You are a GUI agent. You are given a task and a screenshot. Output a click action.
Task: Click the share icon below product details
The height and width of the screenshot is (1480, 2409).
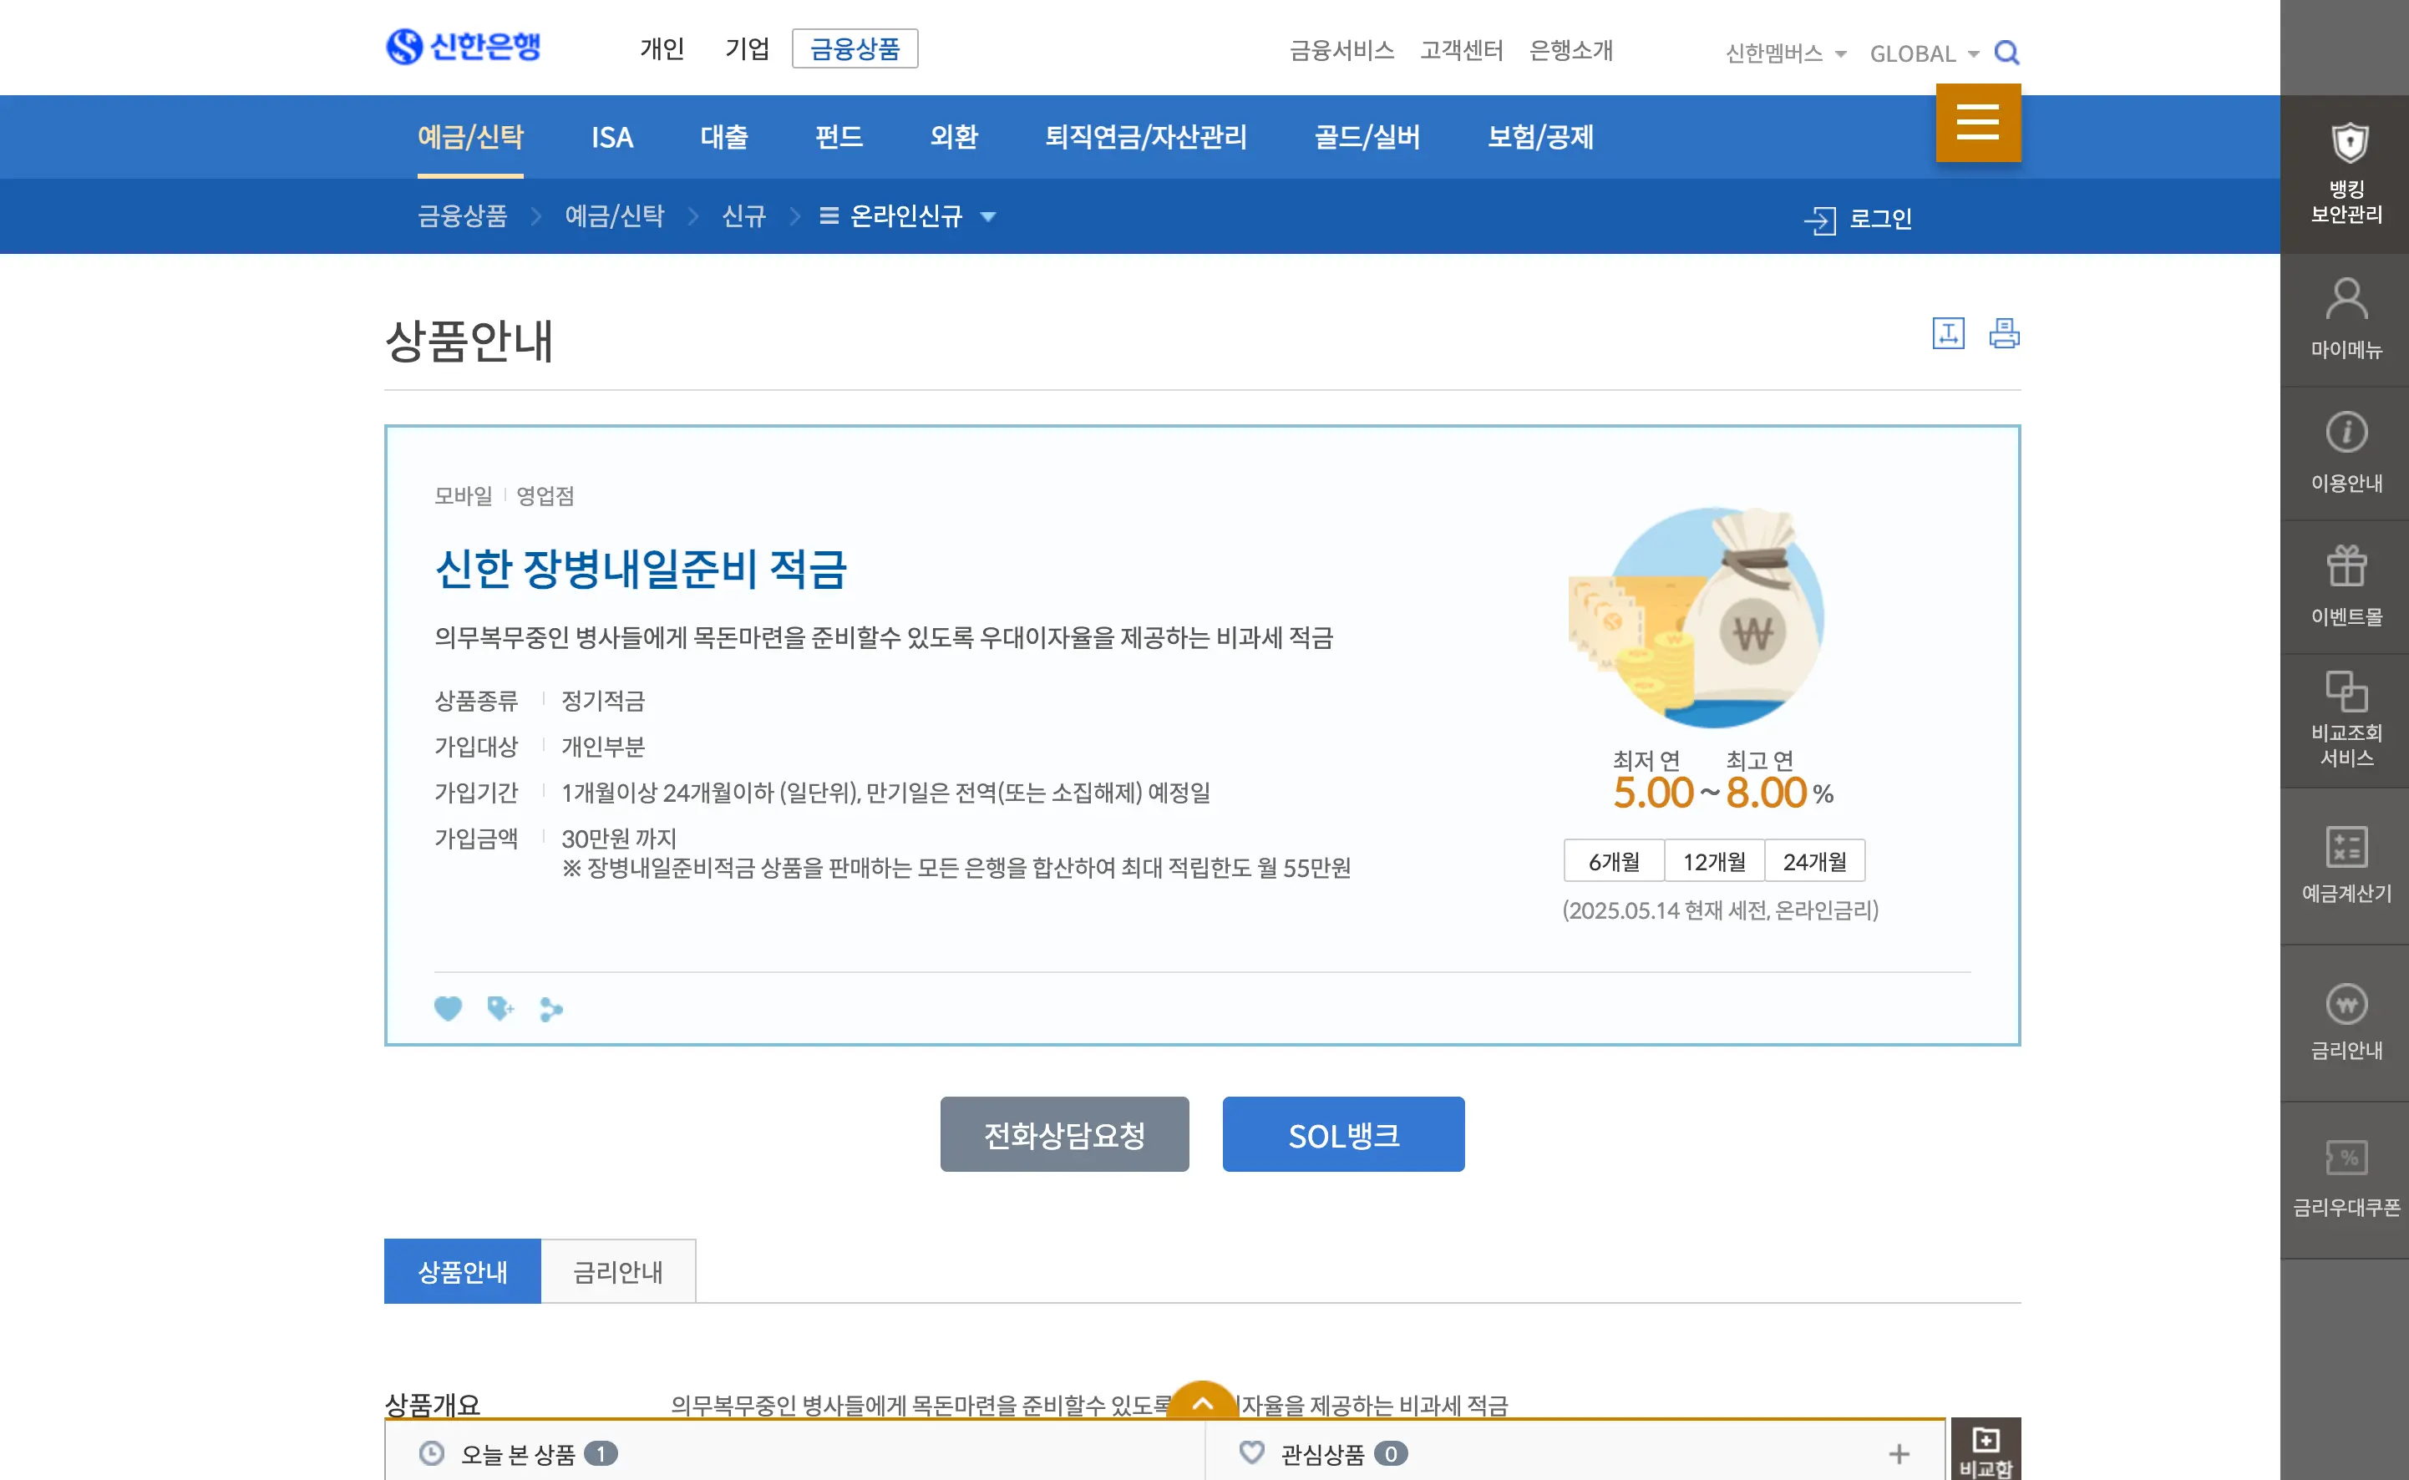pos(551,1008)
